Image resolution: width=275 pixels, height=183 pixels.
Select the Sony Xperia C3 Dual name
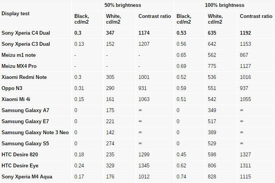[x=26, y=44]
